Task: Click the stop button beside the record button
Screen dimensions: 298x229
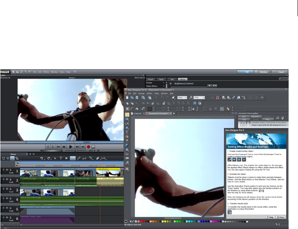Action: pos(93,147)
